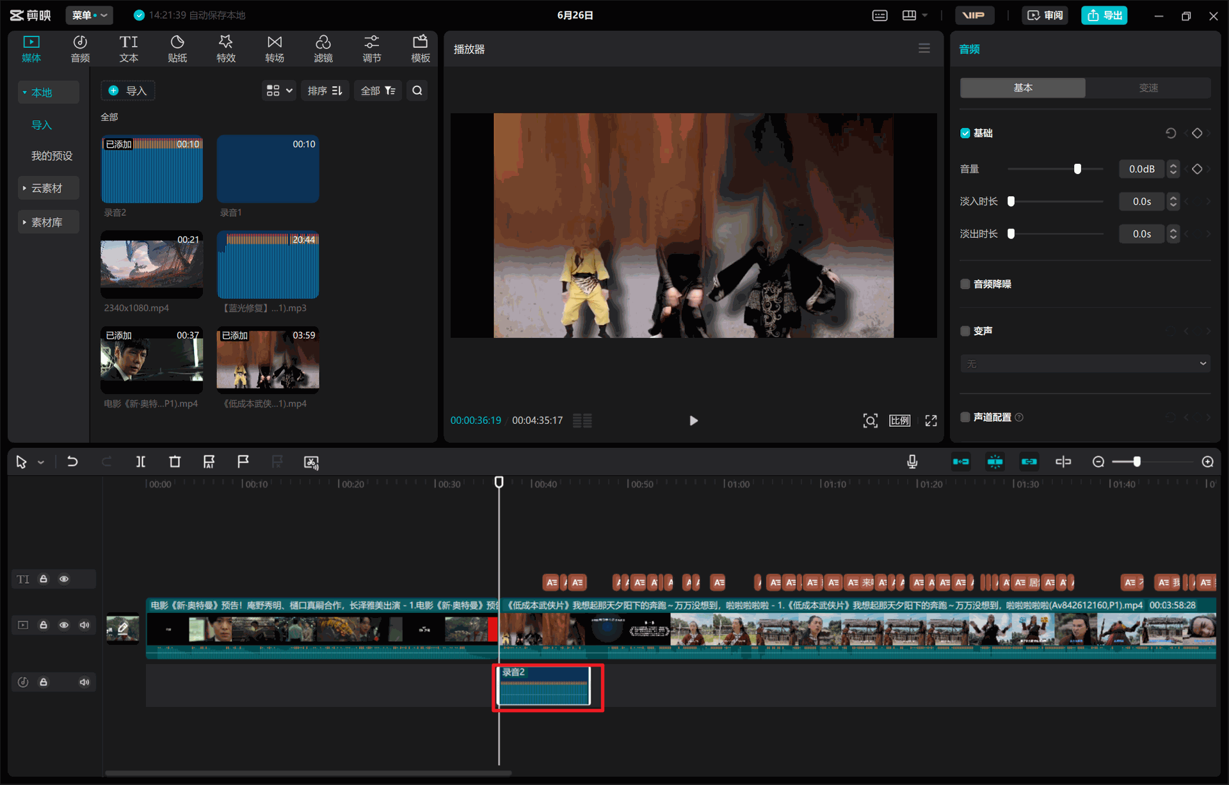This screenshot has width=1229, height=785.
Task: Toggle clip linkage icon in timeline toolbar
Action: [x=1029, y=462]
